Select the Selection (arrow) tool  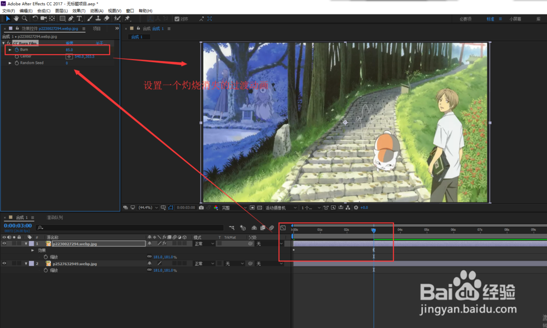8,19
